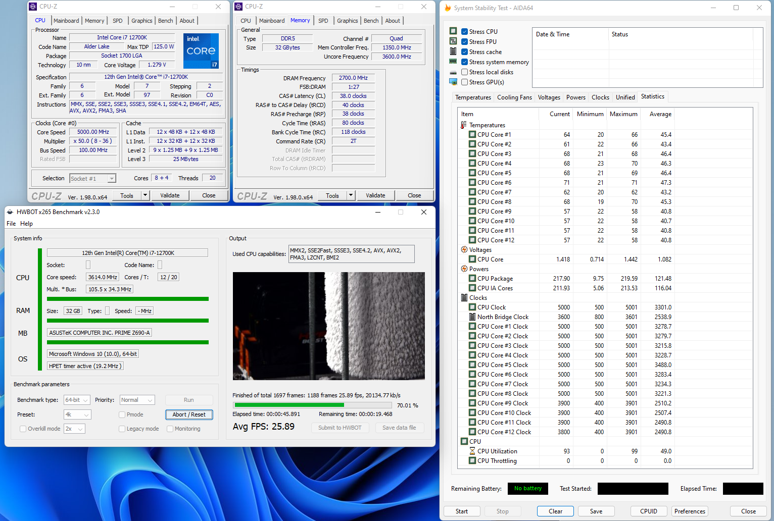Switch to the Cooling Fans tab in AIDA64
774x521 pixels.
click(514, 97)
